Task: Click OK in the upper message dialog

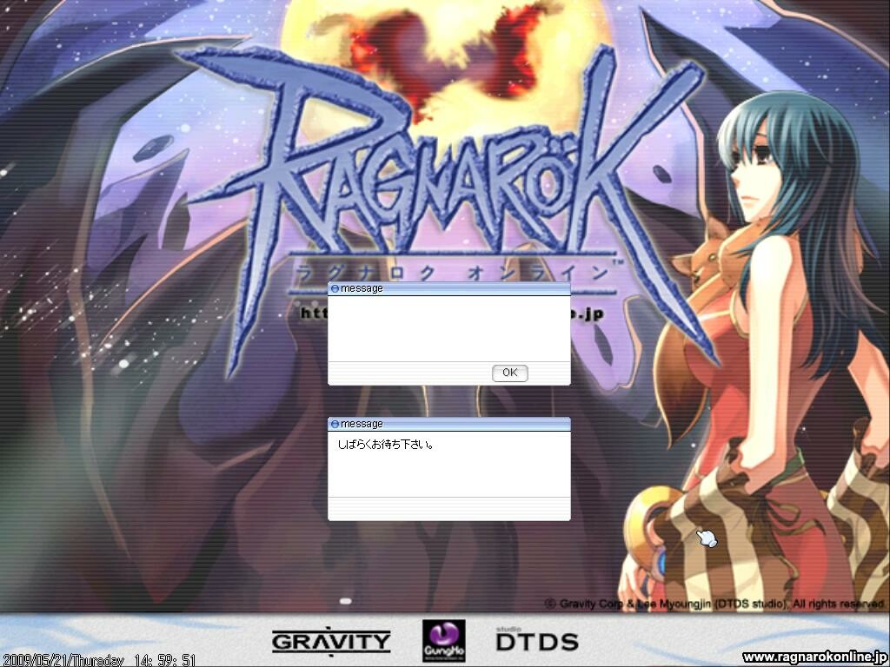Action: (509, 373)
